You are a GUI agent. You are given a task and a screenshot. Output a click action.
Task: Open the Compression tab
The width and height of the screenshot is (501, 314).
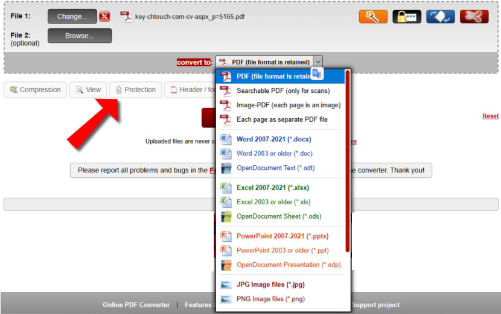(x=36, y=90)
